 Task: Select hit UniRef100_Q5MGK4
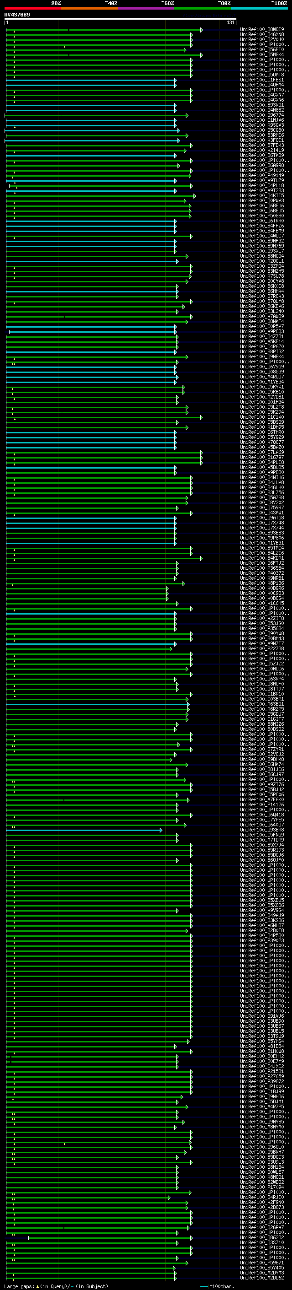(262, 54)
